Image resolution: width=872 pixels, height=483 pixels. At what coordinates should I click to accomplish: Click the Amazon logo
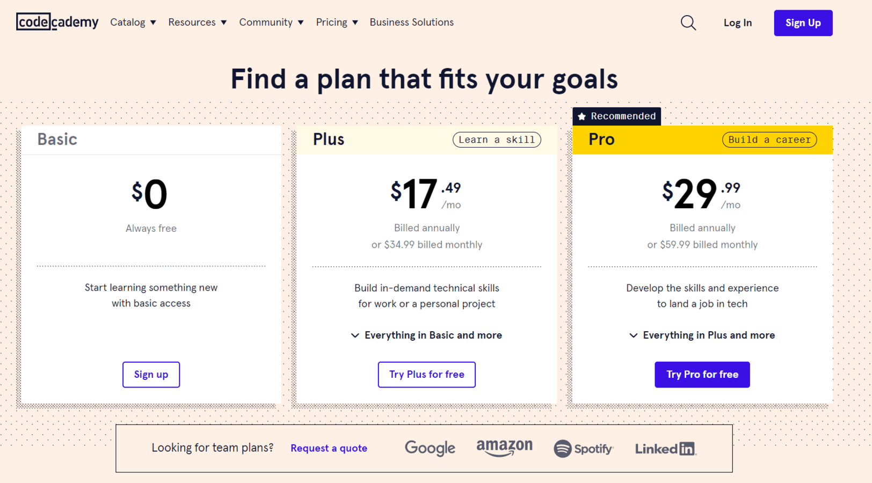[x=504, y=448]
